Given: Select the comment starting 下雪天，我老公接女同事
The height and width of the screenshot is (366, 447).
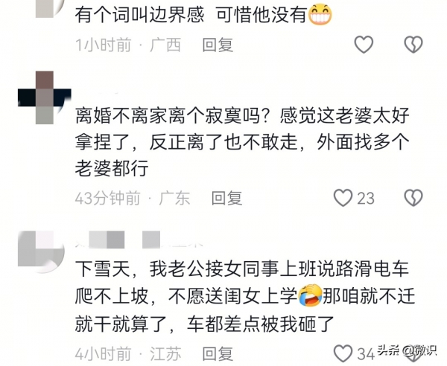Looking at the screenshot, I should pyautogui.click(x=244, y=296).
